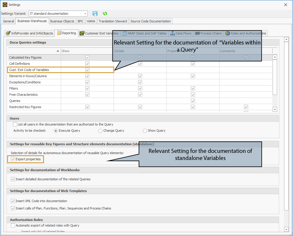Open the Customer Exit Variables sub-tab
293x236 pixels.
coord(94,33)
